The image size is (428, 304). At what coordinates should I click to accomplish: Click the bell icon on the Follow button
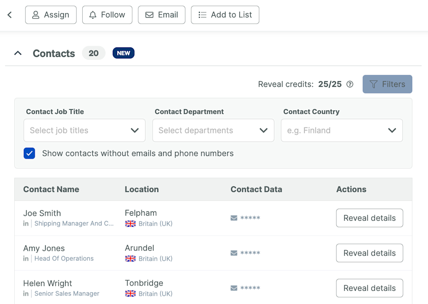(x=93, y=15)
